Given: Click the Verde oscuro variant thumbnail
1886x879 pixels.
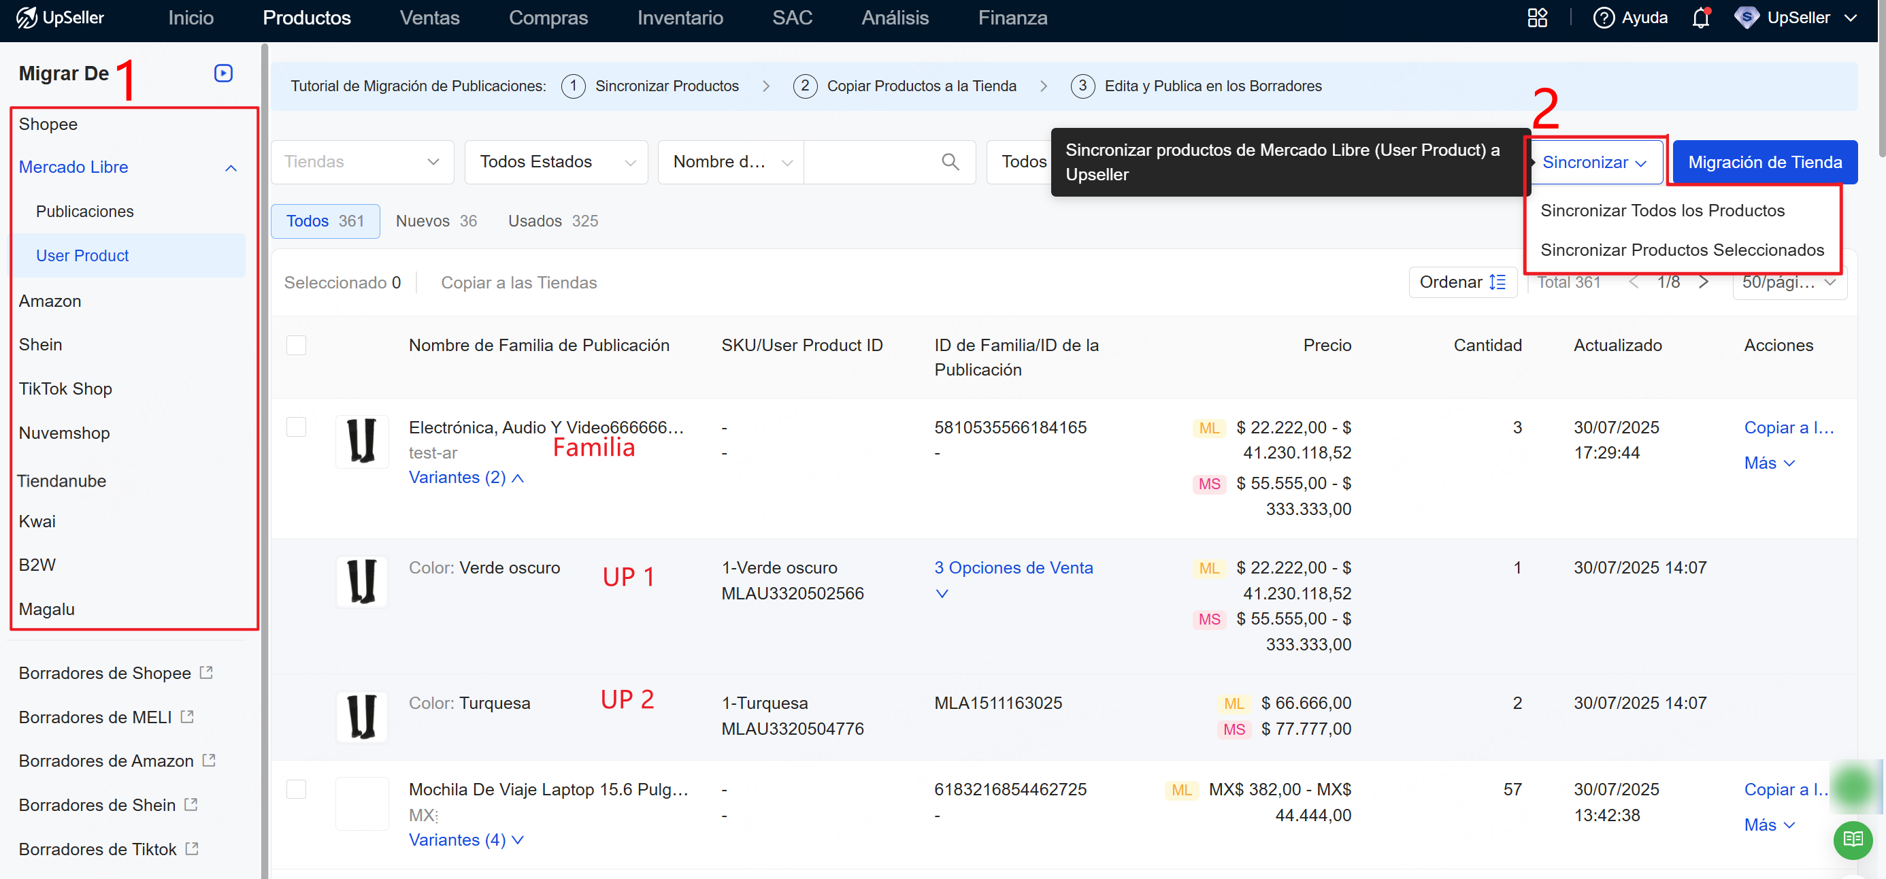Looking at the screenshot, I should click(362, 582).
